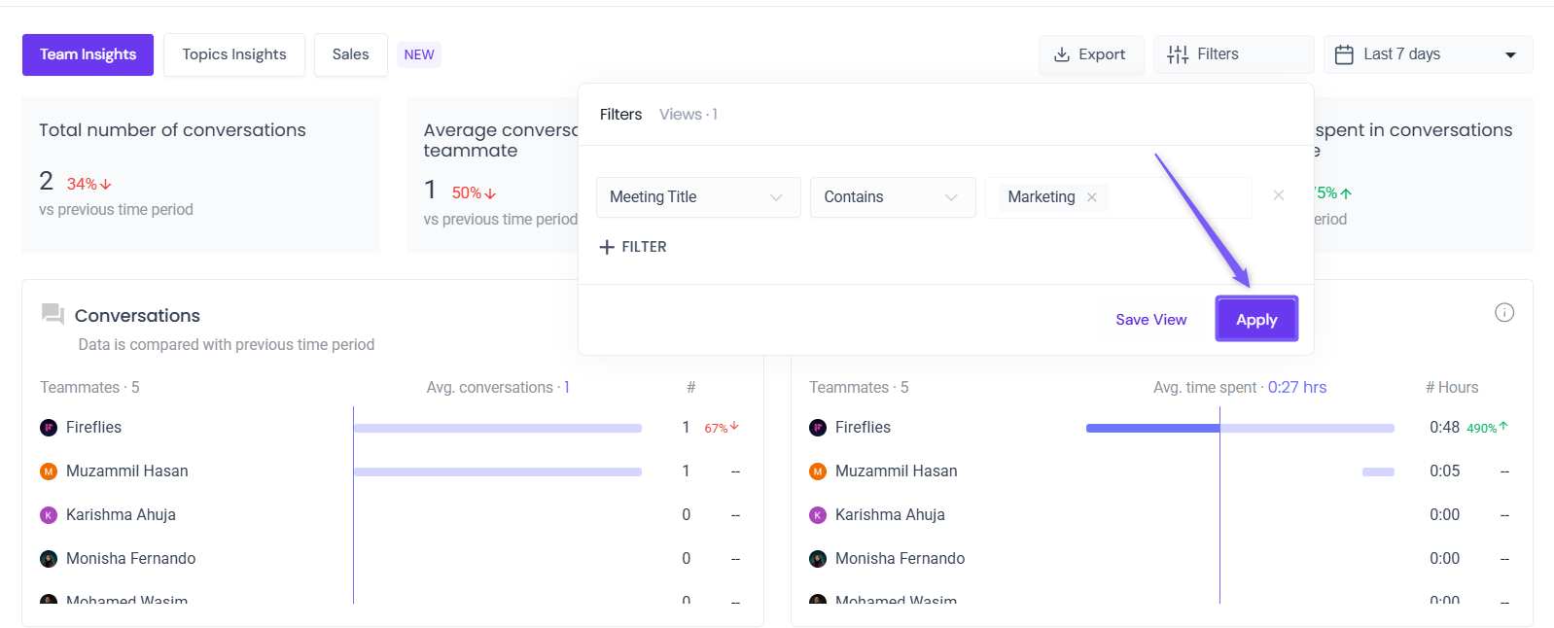Screen dimensions: 1554x628
Task: Select the Team Insights tab
Action: pos(88,54)
